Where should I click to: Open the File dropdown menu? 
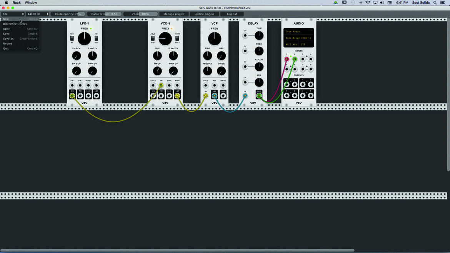click(13, 14)
